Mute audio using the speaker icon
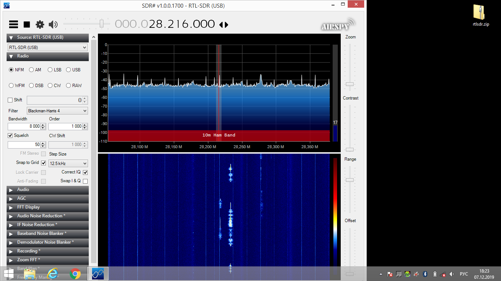This screenshot has height=281, width=501. [x=53, y=25]
